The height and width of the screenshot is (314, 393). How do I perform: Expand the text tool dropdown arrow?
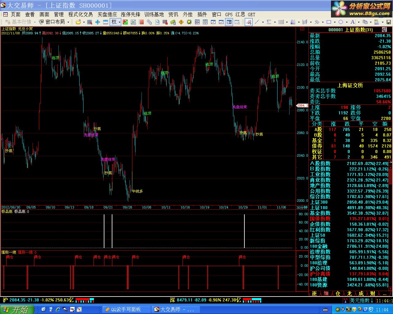tap(359, 22)
